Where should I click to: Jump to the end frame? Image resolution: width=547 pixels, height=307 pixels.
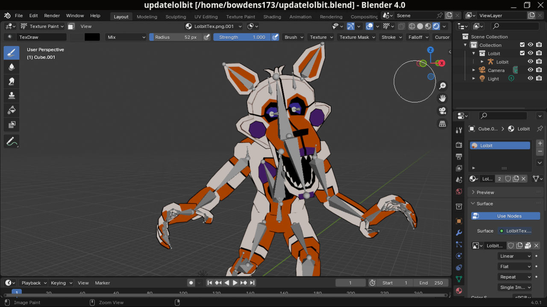[x=252, y=283]
